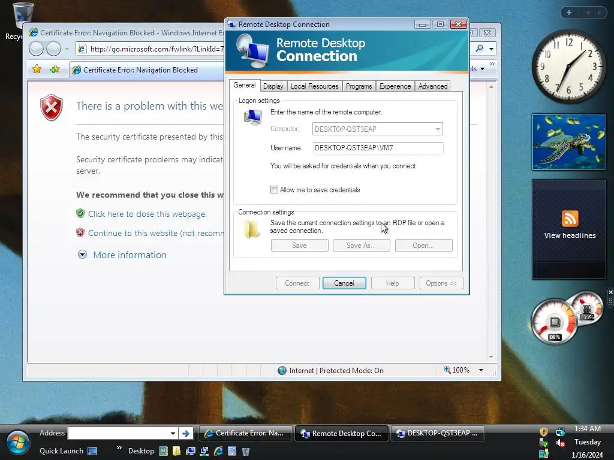614x460 pixels.
Task: Click the computer icon in Logon settings
Action: tap(253, 117)
